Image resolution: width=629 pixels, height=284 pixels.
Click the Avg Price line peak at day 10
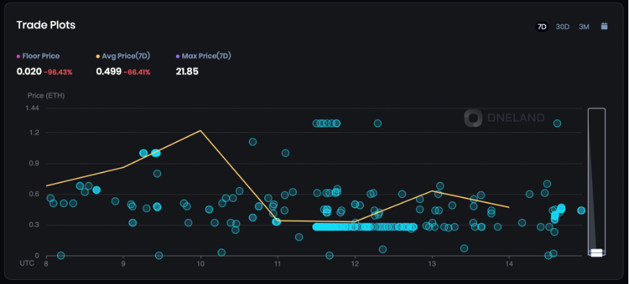[200, 131]
